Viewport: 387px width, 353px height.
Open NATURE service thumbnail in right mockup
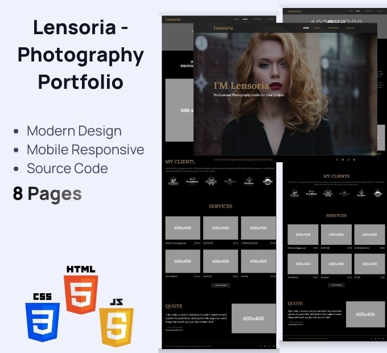pos(336,235)
